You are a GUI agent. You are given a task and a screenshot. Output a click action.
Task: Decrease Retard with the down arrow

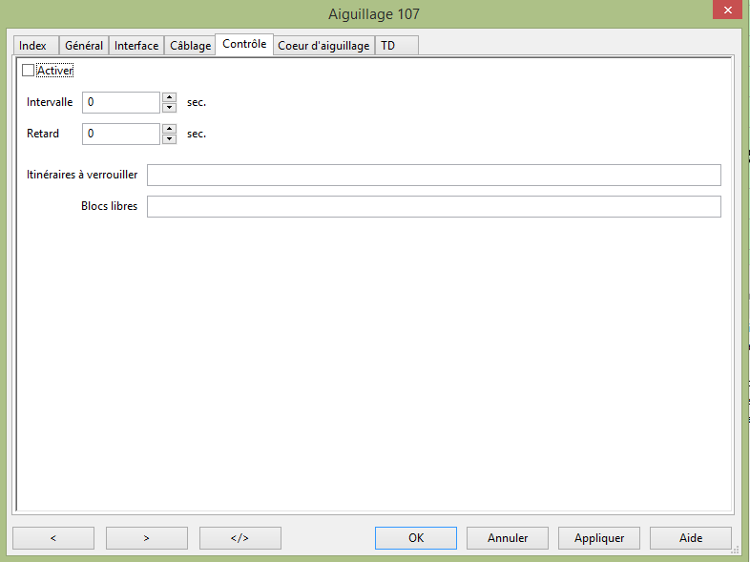point(169,139)
